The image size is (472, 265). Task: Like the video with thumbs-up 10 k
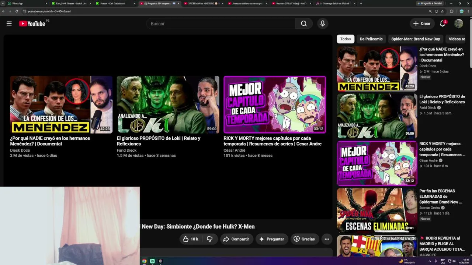pos(191,239)
